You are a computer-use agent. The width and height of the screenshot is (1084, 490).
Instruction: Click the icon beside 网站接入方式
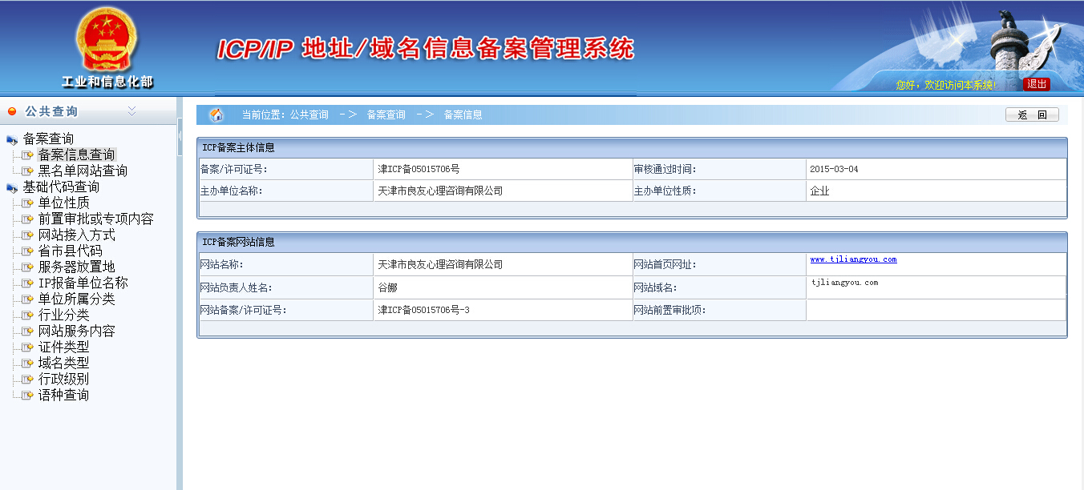[x=28, y=235]
